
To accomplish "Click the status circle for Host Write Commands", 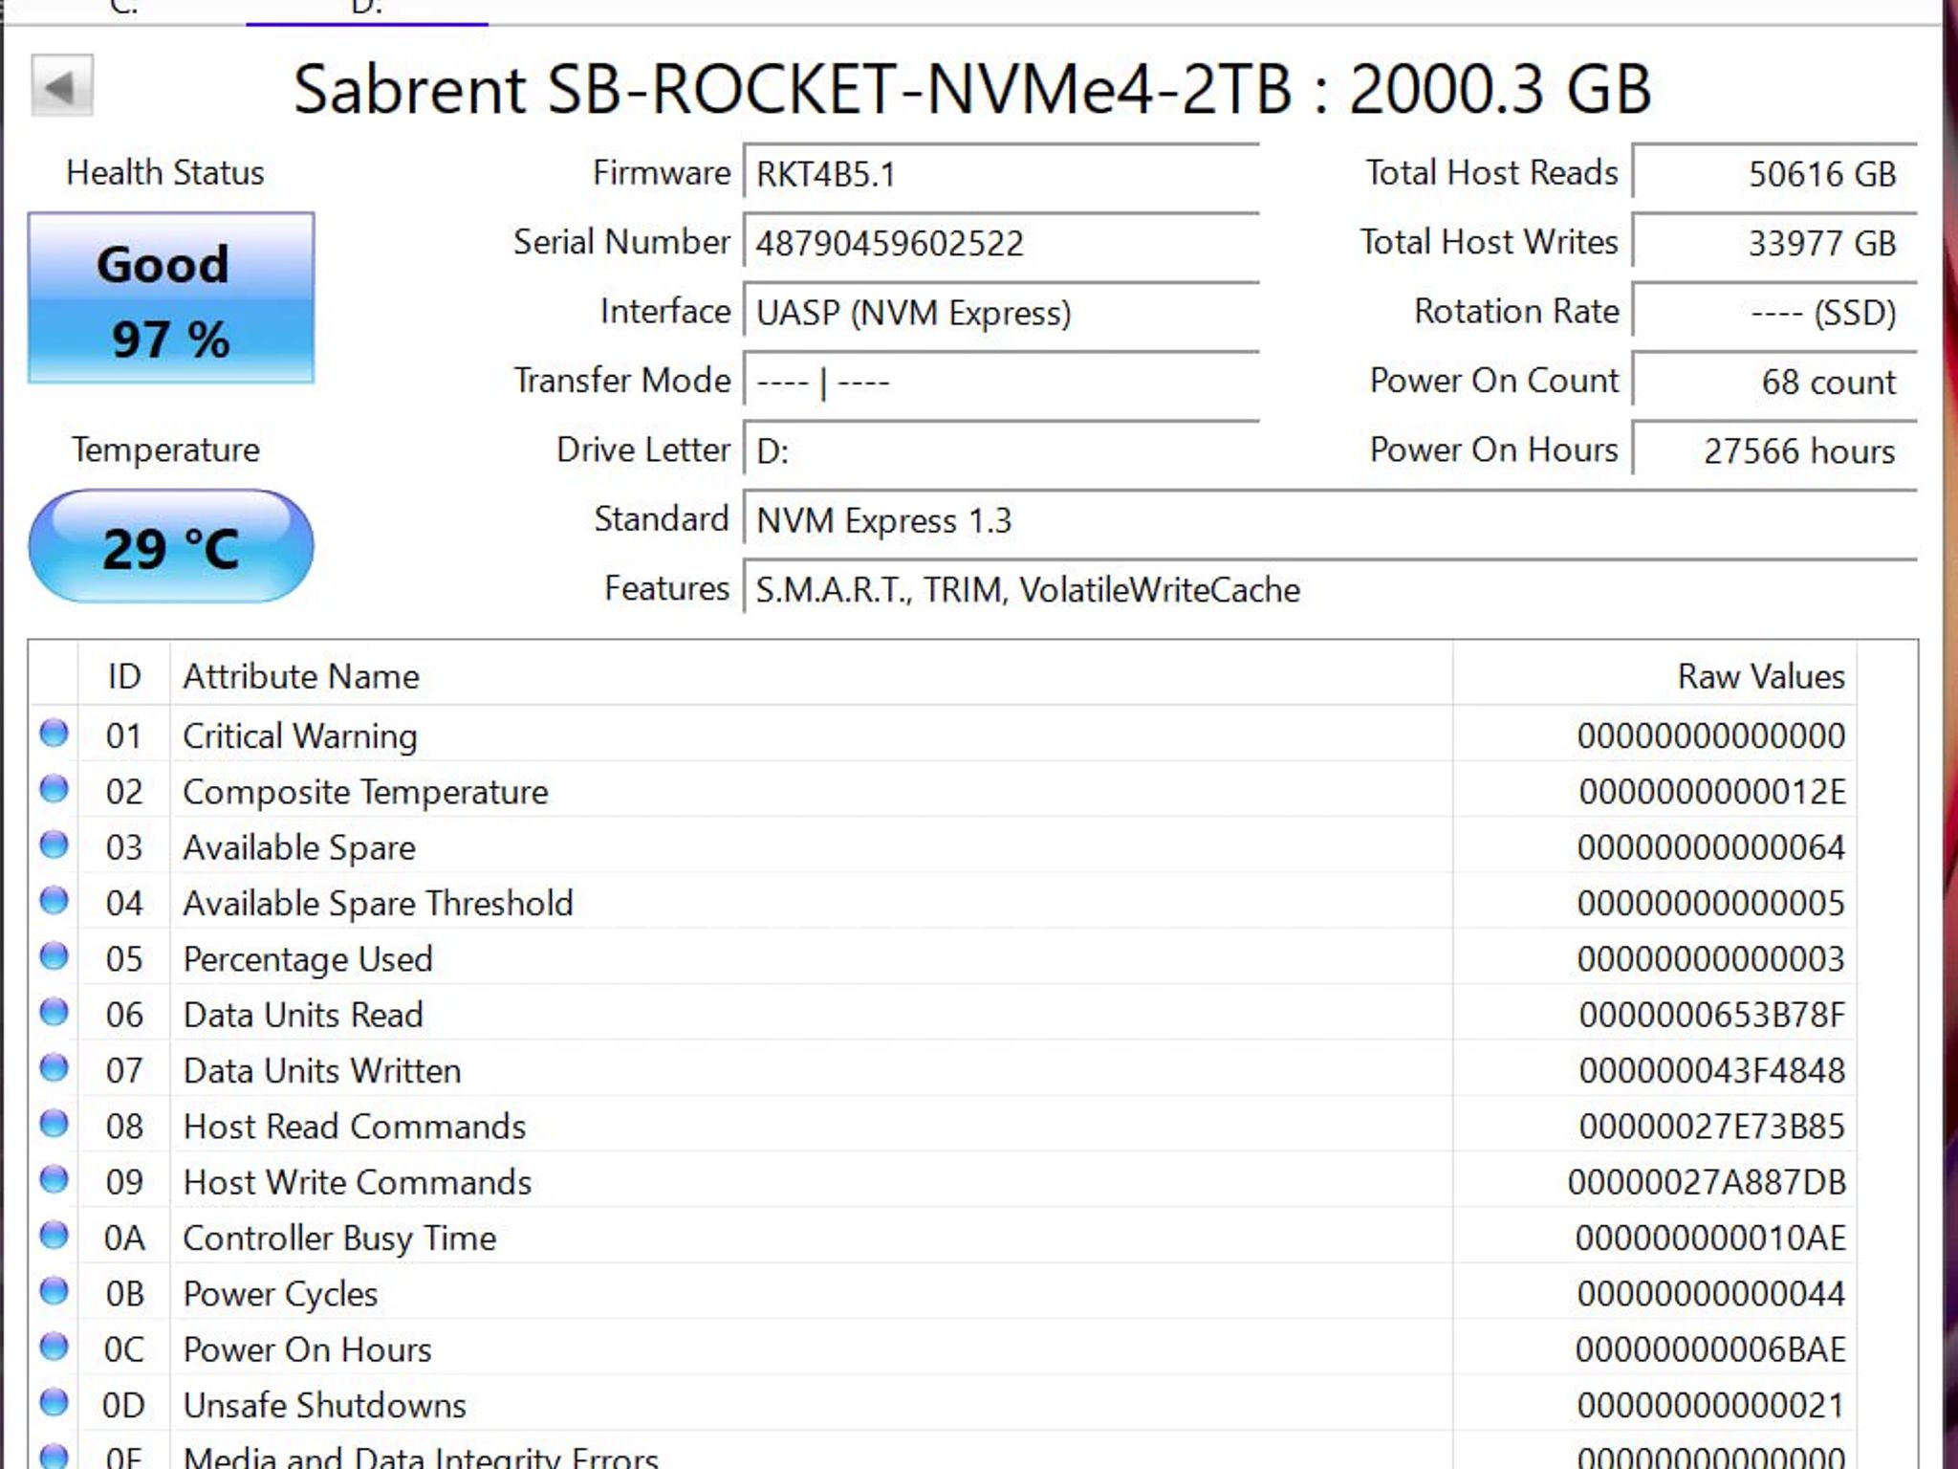I will [54, 1179].
